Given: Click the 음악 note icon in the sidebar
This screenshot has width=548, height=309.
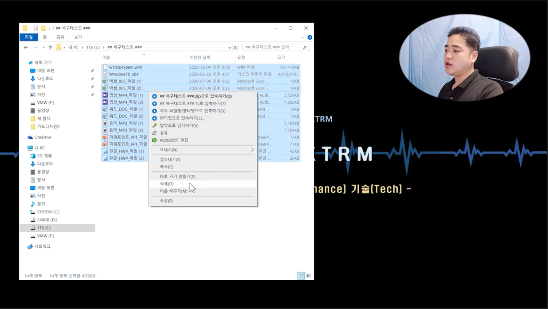Looking at the screenshot, I should pyautogui.click(x=33, y=204).
